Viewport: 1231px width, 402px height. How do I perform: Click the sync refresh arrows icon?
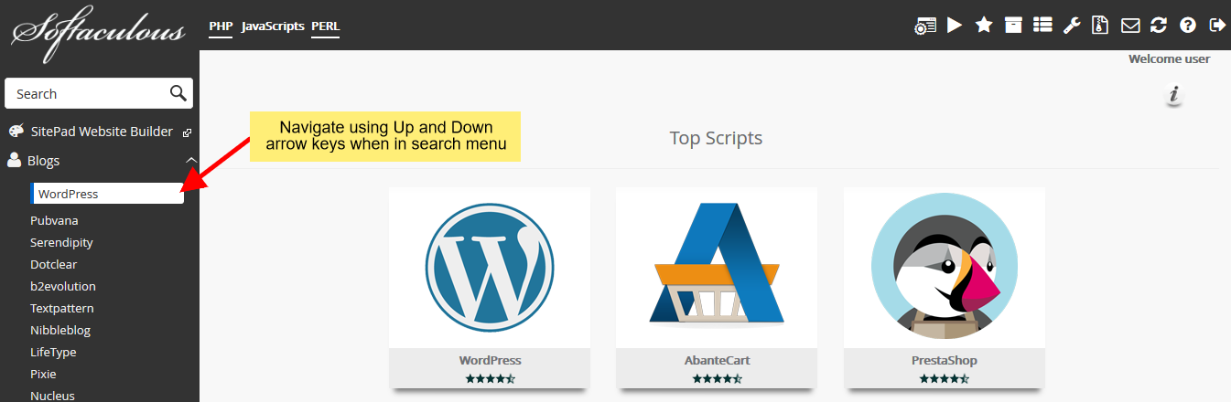point(1159,25)
